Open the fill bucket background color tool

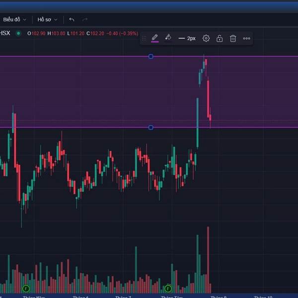(168, 38)
